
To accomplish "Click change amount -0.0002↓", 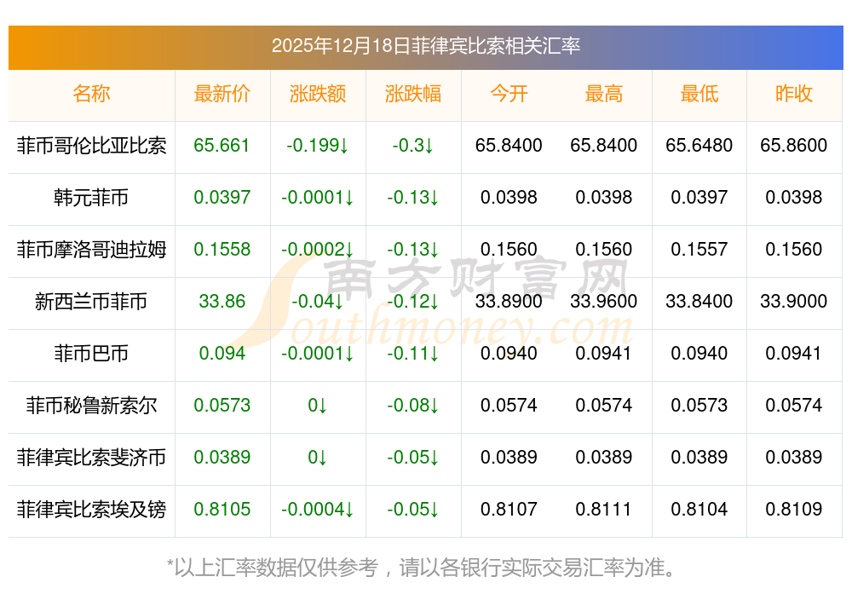I will (x=318, y=250).
